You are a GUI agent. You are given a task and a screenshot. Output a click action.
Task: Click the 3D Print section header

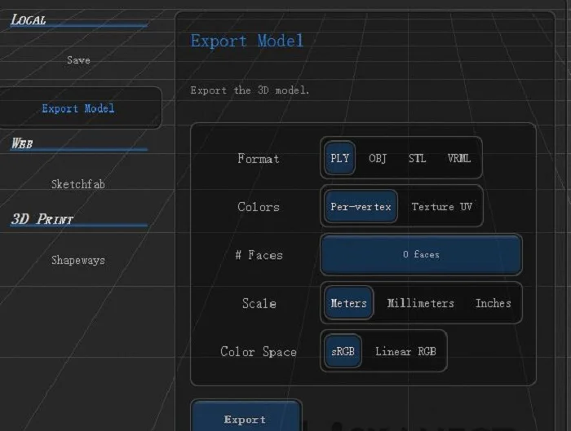pos(42,219)
